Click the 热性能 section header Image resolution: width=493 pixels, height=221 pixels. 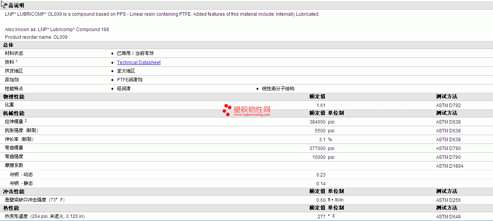point(11,208)
